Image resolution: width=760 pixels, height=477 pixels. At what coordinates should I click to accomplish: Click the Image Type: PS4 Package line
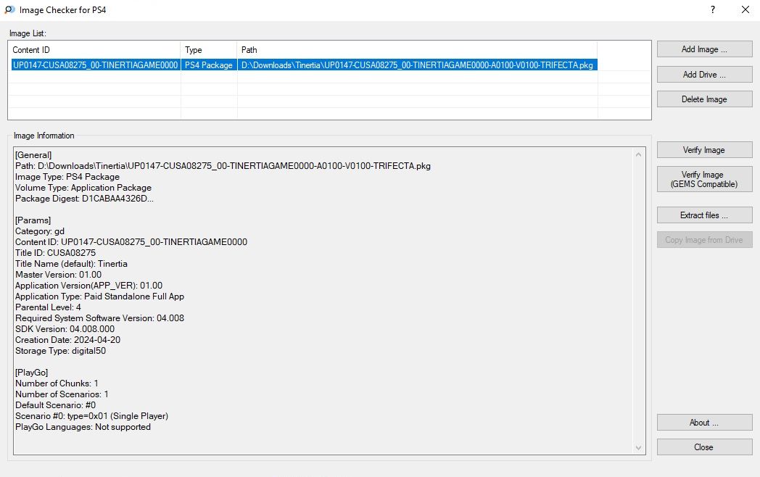[x=67, y=177]
